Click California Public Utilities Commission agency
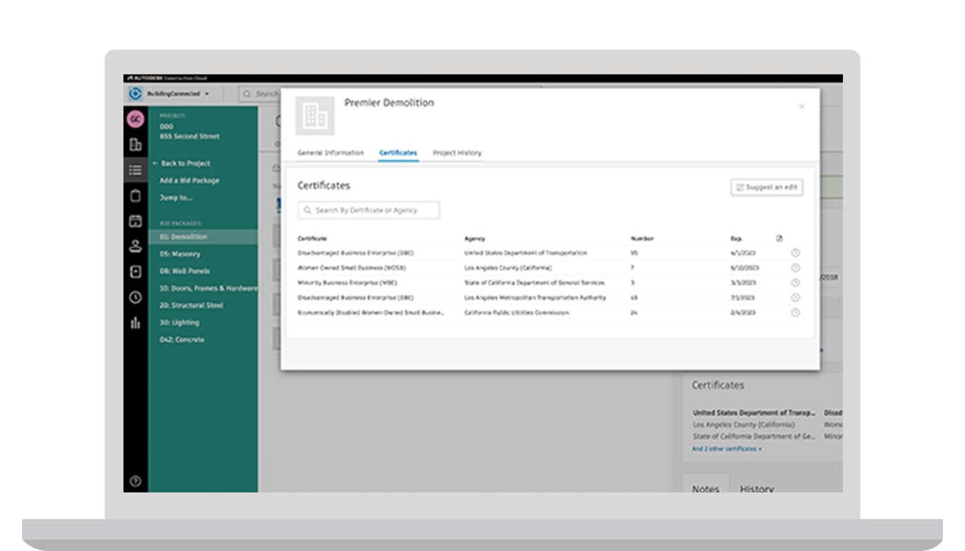Image resolution: width=965 pixels, height=551 pixels. click(517, 313)
